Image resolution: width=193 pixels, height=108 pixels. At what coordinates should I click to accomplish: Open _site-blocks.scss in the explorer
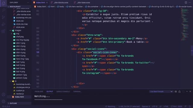click(23, 11)
